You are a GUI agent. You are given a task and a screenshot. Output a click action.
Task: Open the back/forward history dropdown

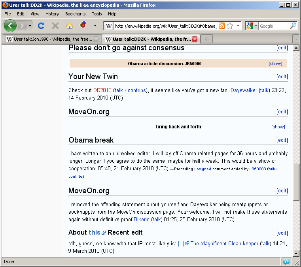tap(30, 26)
